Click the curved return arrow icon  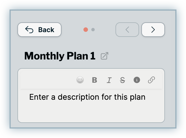pyautogui.click(x=29, y=30)
